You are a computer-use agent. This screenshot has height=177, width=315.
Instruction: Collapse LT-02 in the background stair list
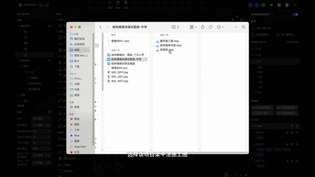tap(252, 55)
